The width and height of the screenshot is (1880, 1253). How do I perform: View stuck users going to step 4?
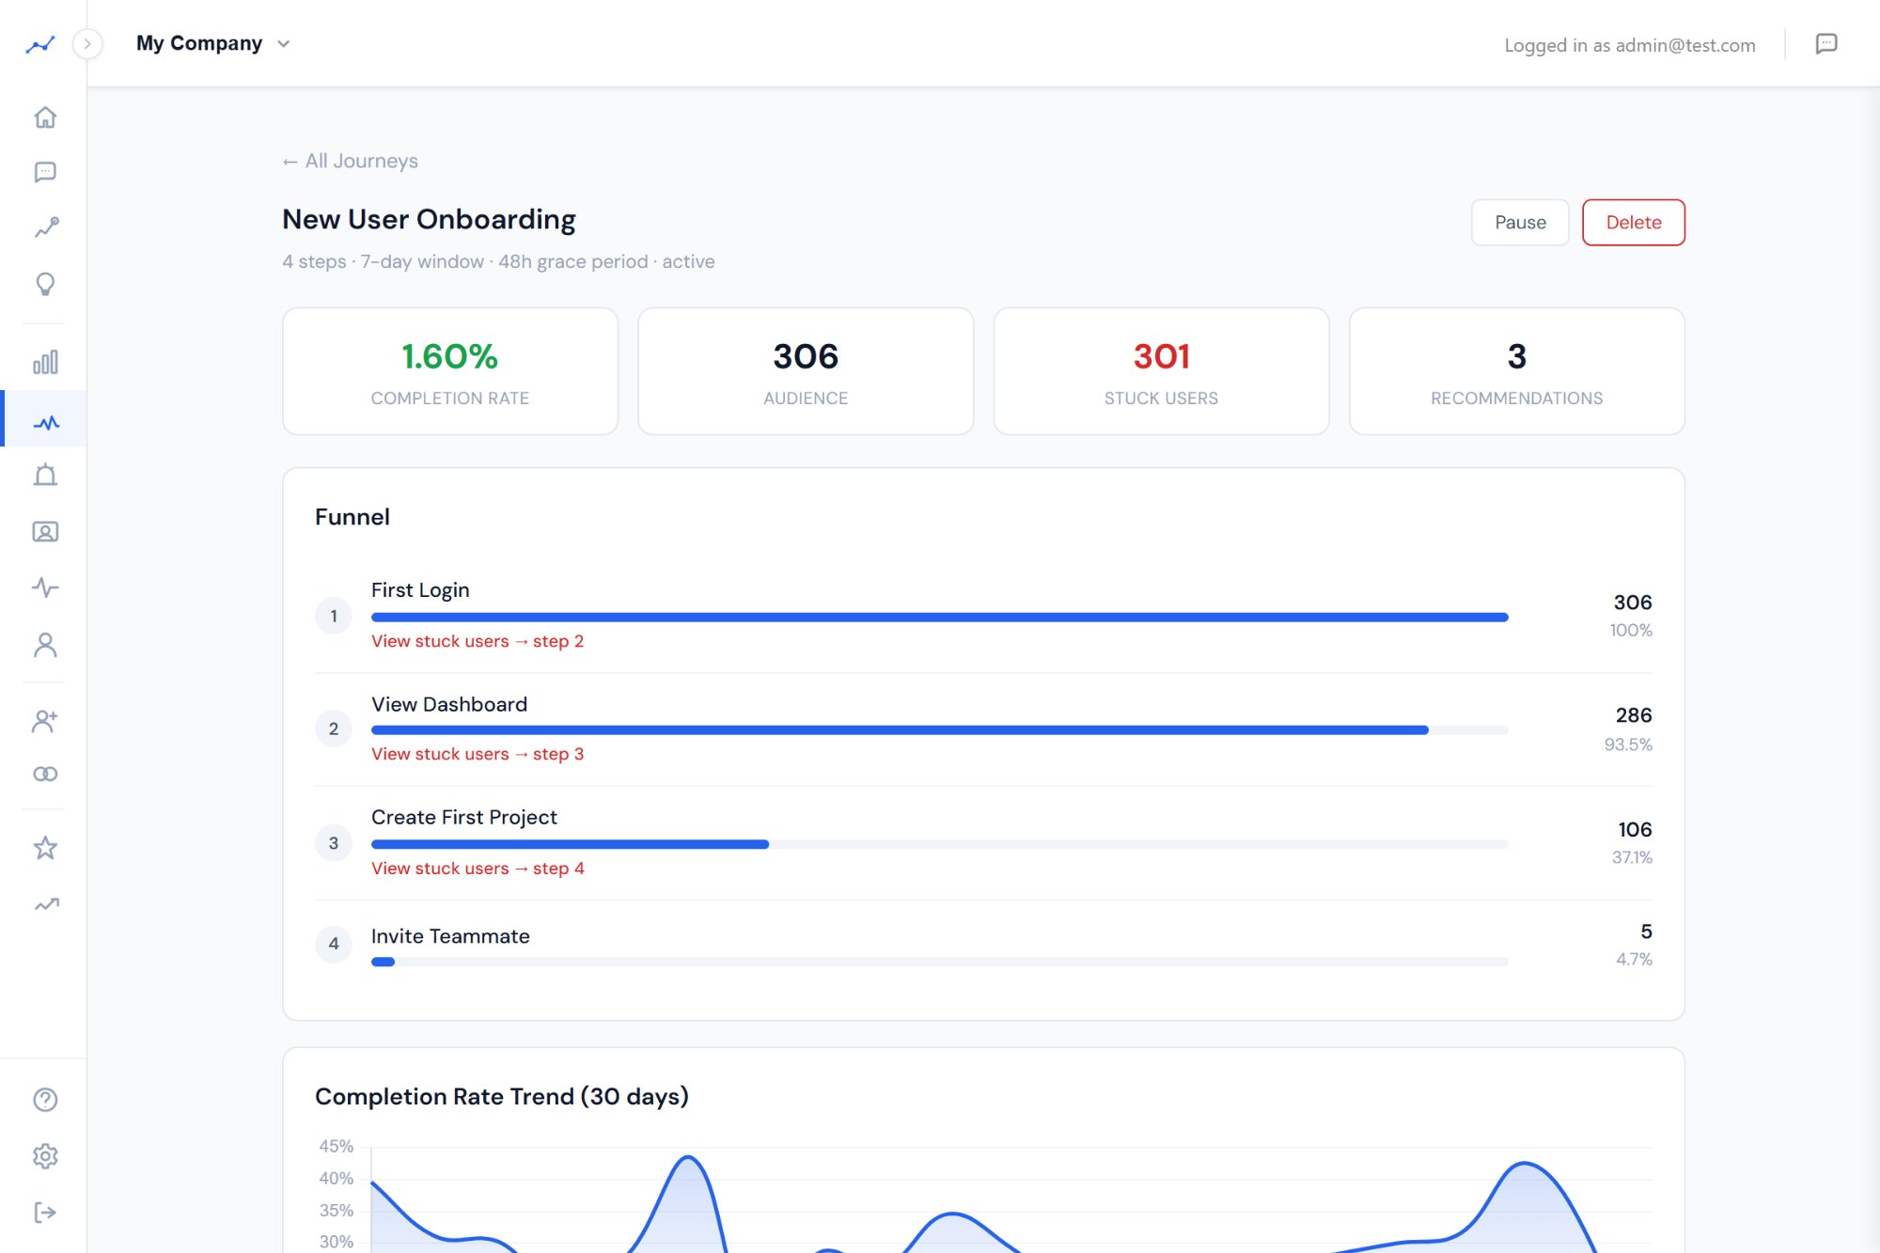[478, 869]
